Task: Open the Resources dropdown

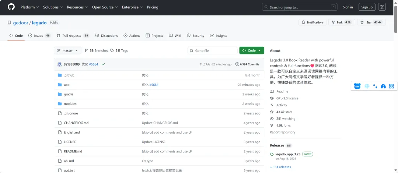Action: click(77, 7)
